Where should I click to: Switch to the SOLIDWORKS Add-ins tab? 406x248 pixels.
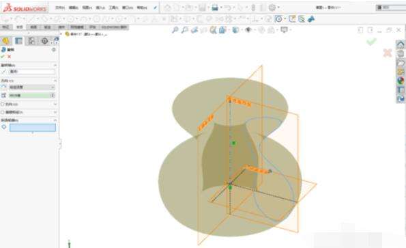[x=114, y=27]
